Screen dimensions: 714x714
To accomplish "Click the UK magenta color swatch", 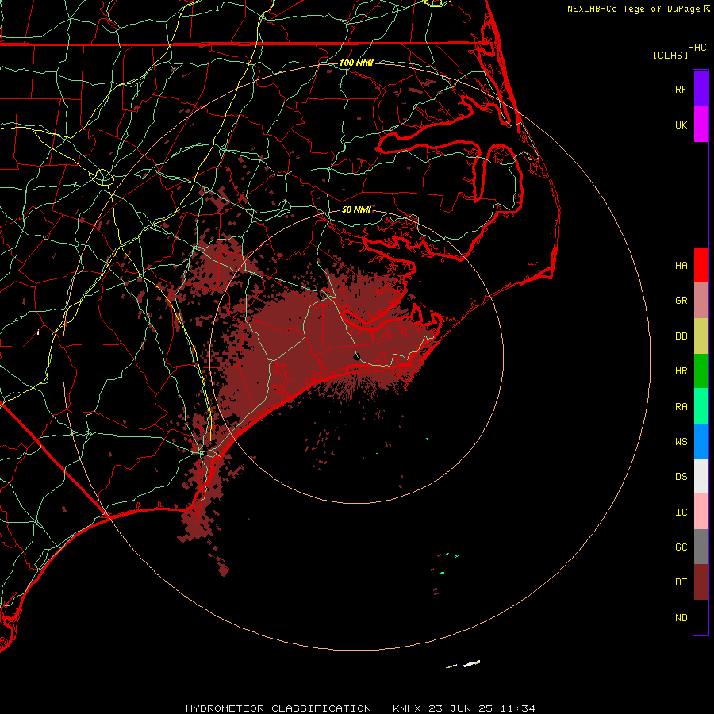I will [x=701, y=124].
